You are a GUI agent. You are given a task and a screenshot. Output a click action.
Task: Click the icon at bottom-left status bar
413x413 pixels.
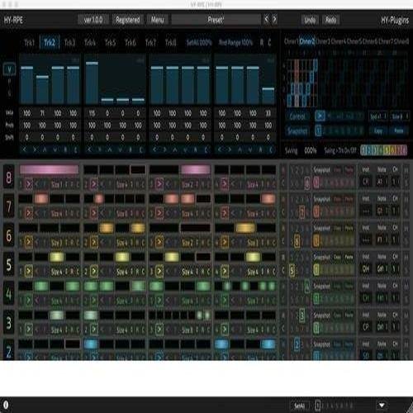coord(6,405)
